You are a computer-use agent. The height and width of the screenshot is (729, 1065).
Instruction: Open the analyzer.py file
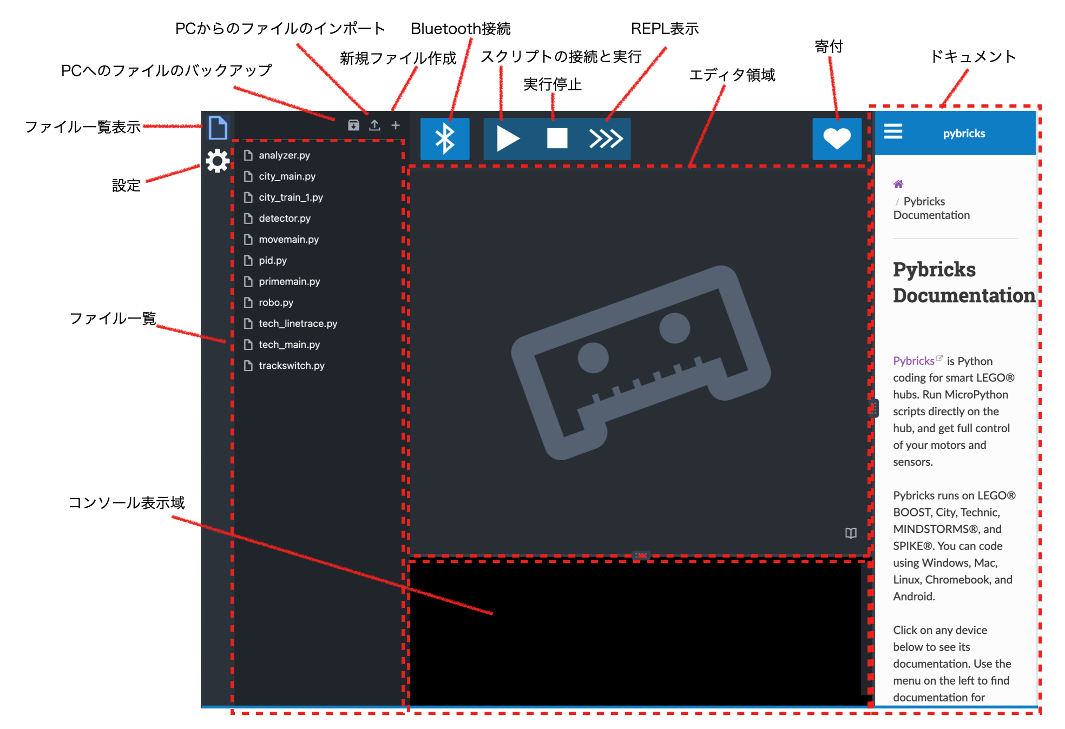tap(285, 155)
